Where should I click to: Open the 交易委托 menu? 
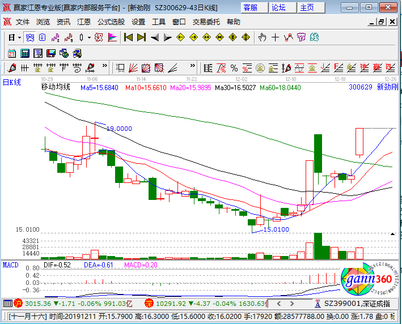point(206,22)
